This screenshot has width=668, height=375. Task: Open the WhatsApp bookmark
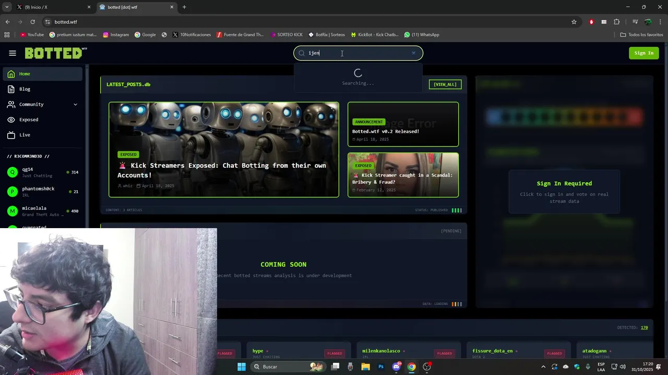point(422,35)
